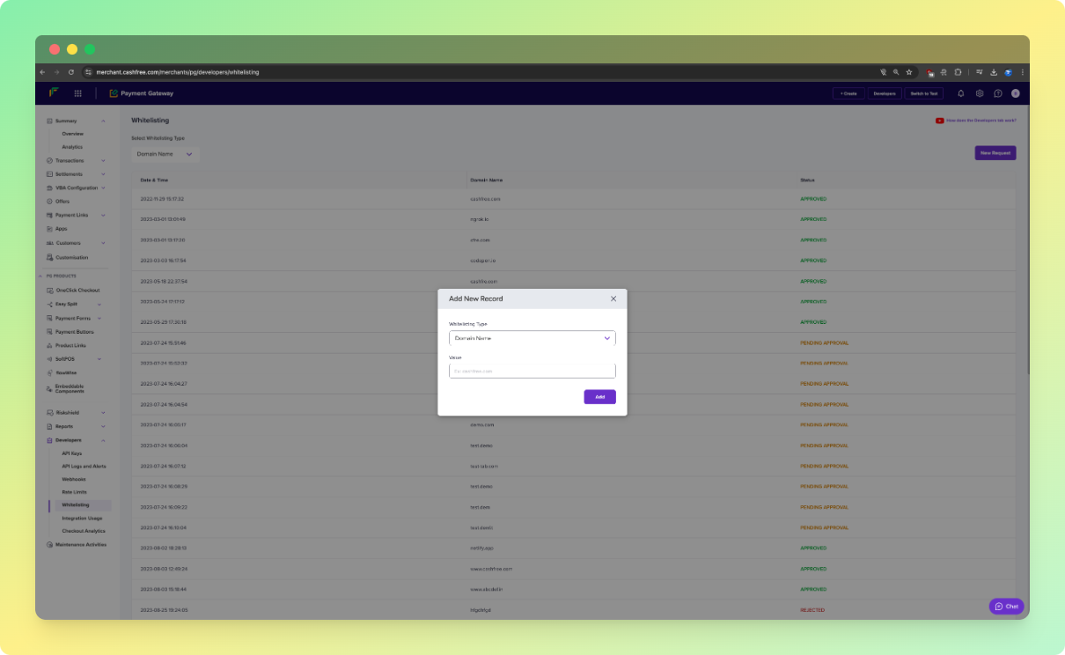Image resolution: width=1065 pixels, height=655 pixels.
Task: Expand the Reports chevron
Action: 103,426
